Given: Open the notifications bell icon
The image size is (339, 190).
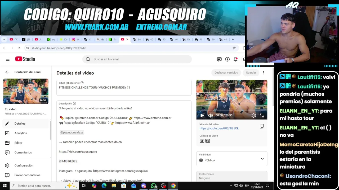Looking at the screenshot, I should pos(235,59).
